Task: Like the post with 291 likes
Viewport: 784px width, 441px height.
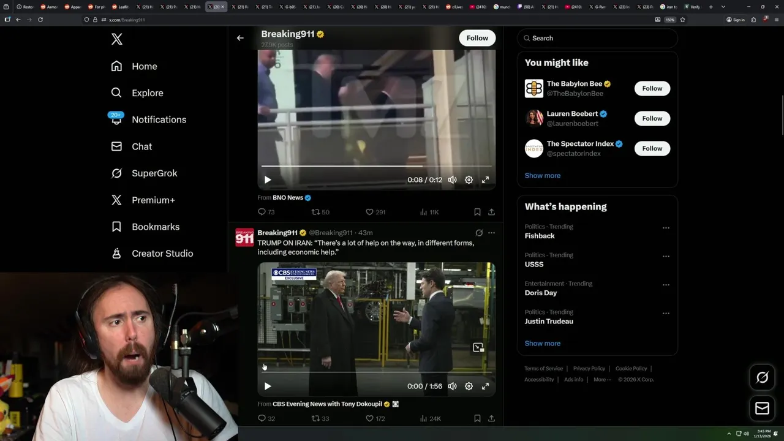Action: (375, 212)
